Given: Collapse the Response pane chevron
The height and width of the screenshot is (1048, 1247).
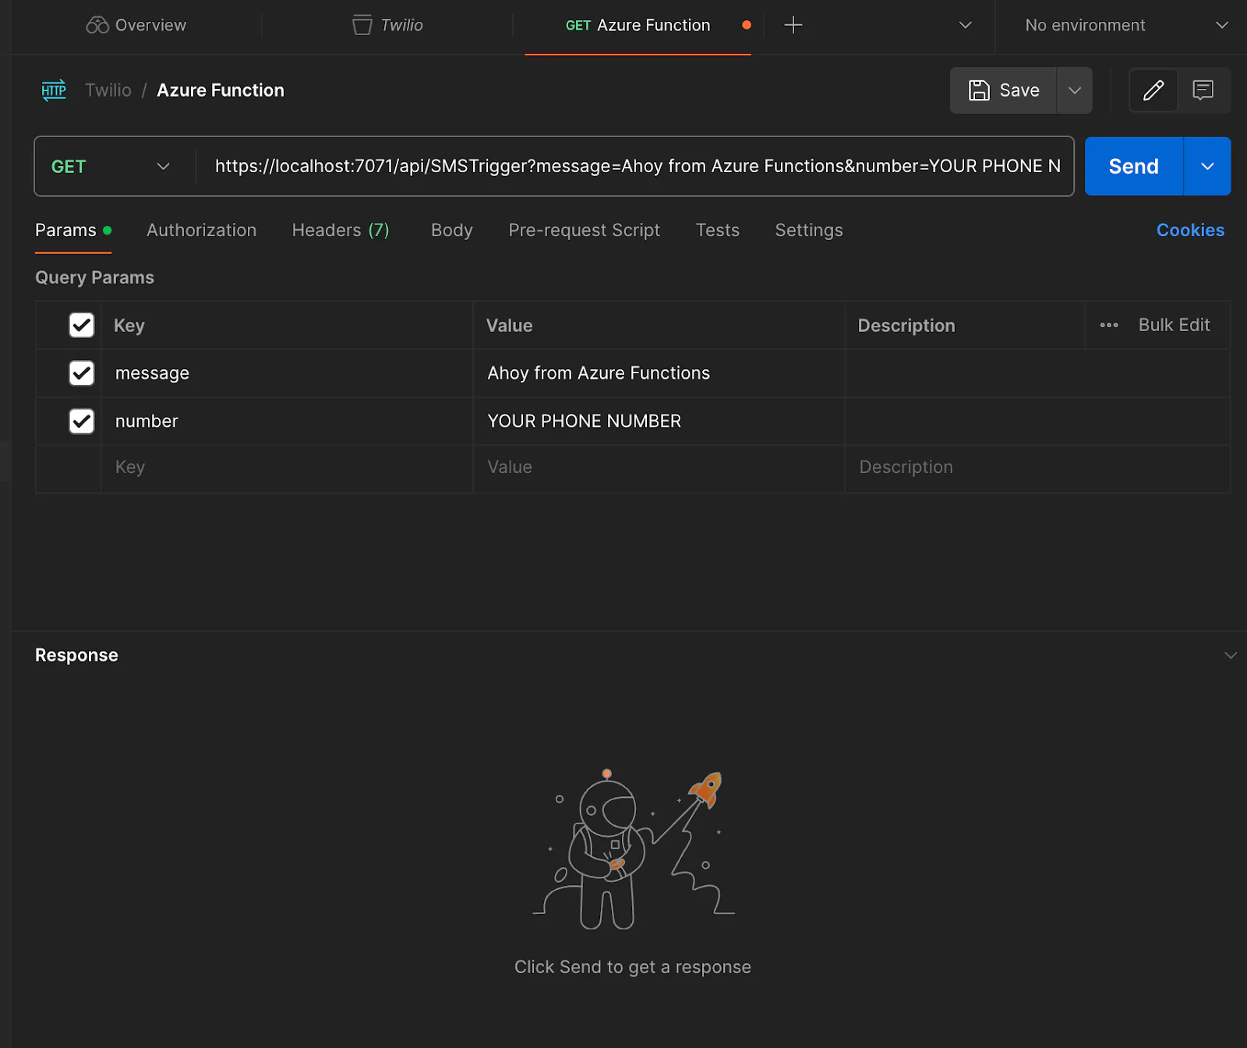Looking at the screenshot, I should coord(1231,655).
